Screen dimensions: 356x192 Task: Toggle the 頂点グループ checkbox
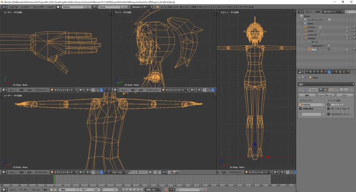pyautogui.click(x=328, y=105)
